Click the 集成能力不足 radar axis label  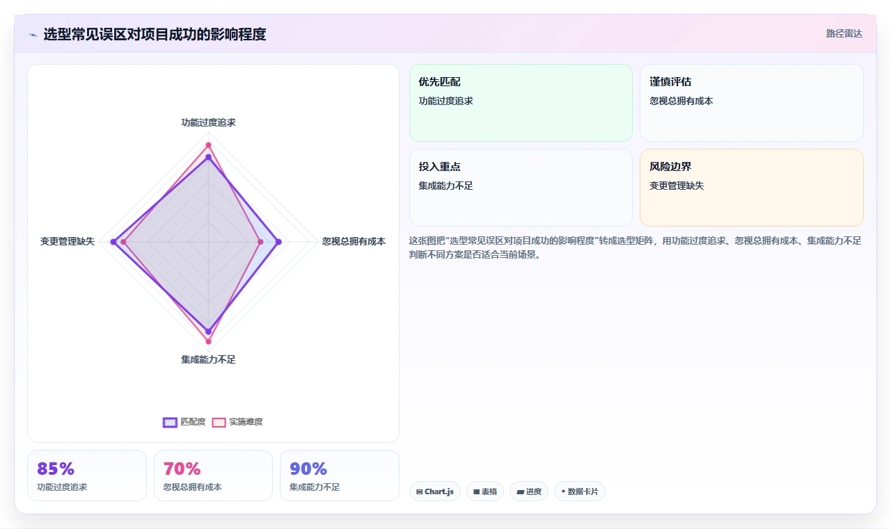208,359
